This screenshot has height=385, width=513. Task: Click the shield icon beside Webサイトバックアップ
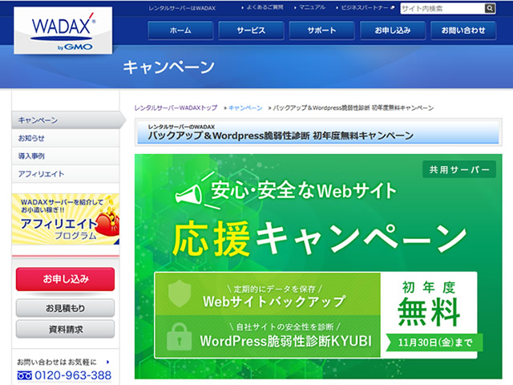coord(180,294)
